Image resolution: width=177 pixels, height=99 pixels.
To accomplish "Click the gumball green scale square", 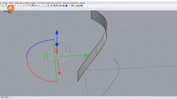I will point(46,57).
